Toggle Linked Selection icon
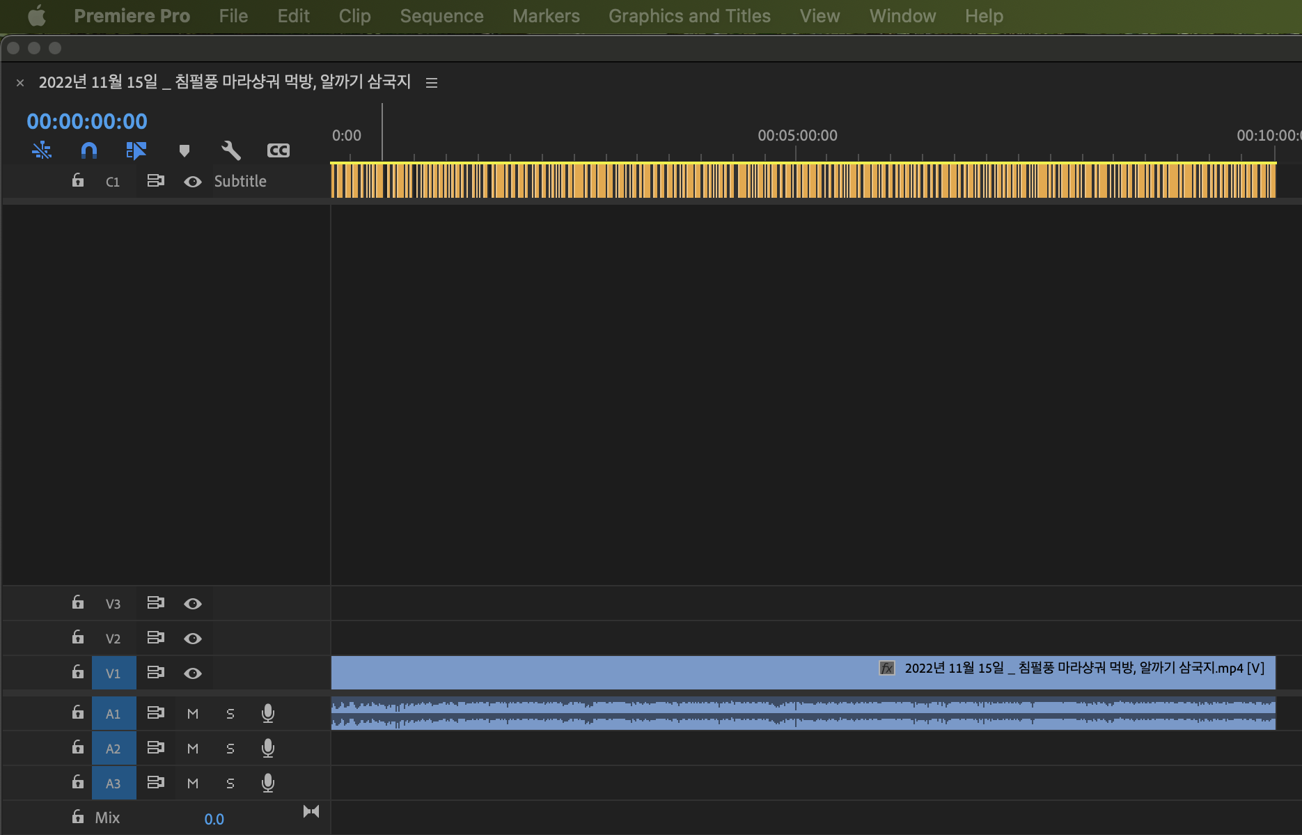The height and width of the screenshot is (835, 1302). [x=136, y=150]
